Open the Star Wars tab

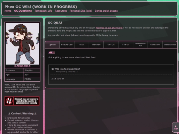click(96, 45)
